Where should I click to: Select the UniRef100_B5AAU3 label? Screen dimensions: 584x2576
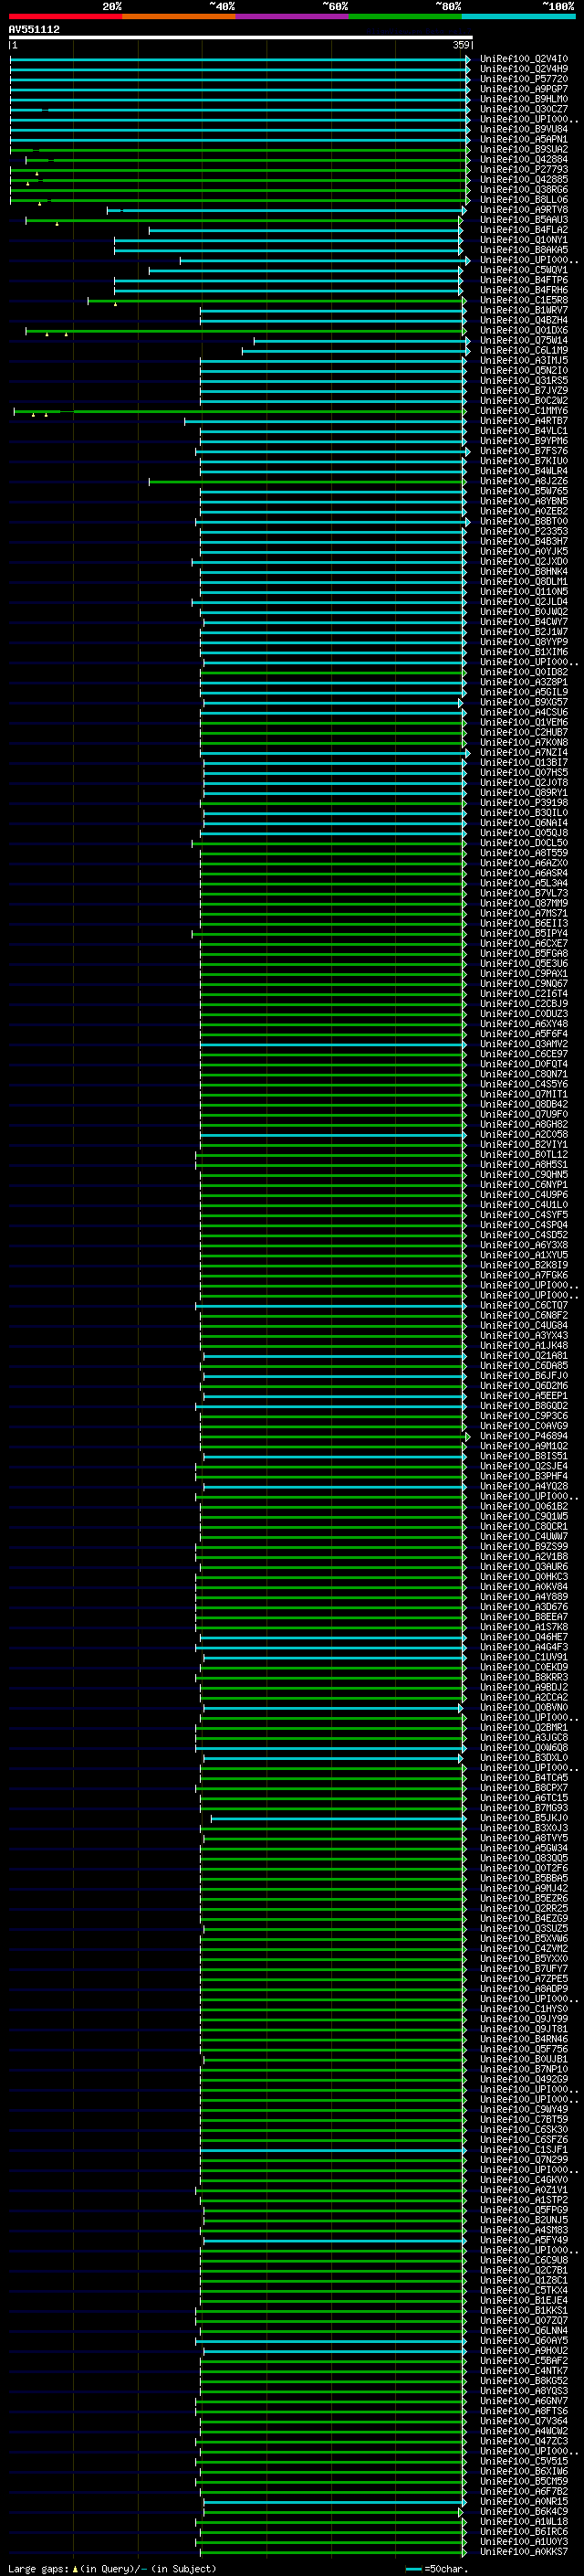(x=524, y=220)
